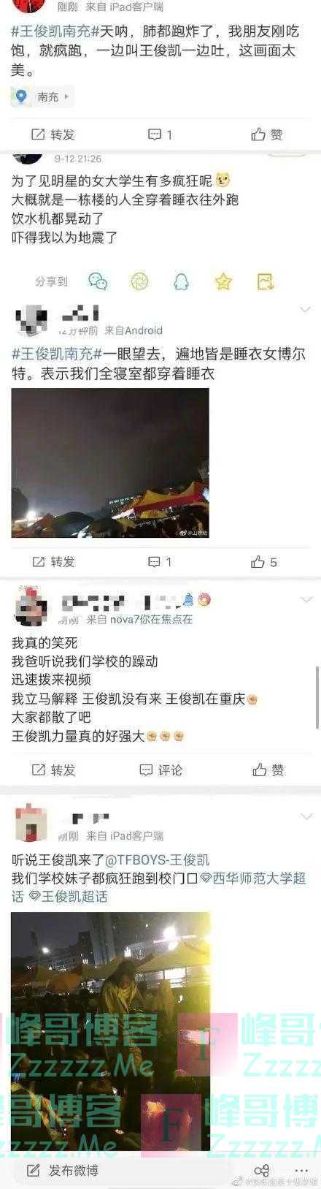Share to Moments via the camera-shutter icon
Image resolution: width=321 pixels, height=1189 pixels.
pos(139,281)
